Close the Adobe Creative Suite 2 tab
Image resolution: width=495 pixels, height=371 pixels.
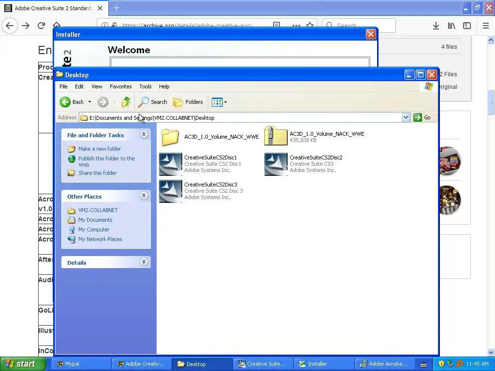[100, 8]
